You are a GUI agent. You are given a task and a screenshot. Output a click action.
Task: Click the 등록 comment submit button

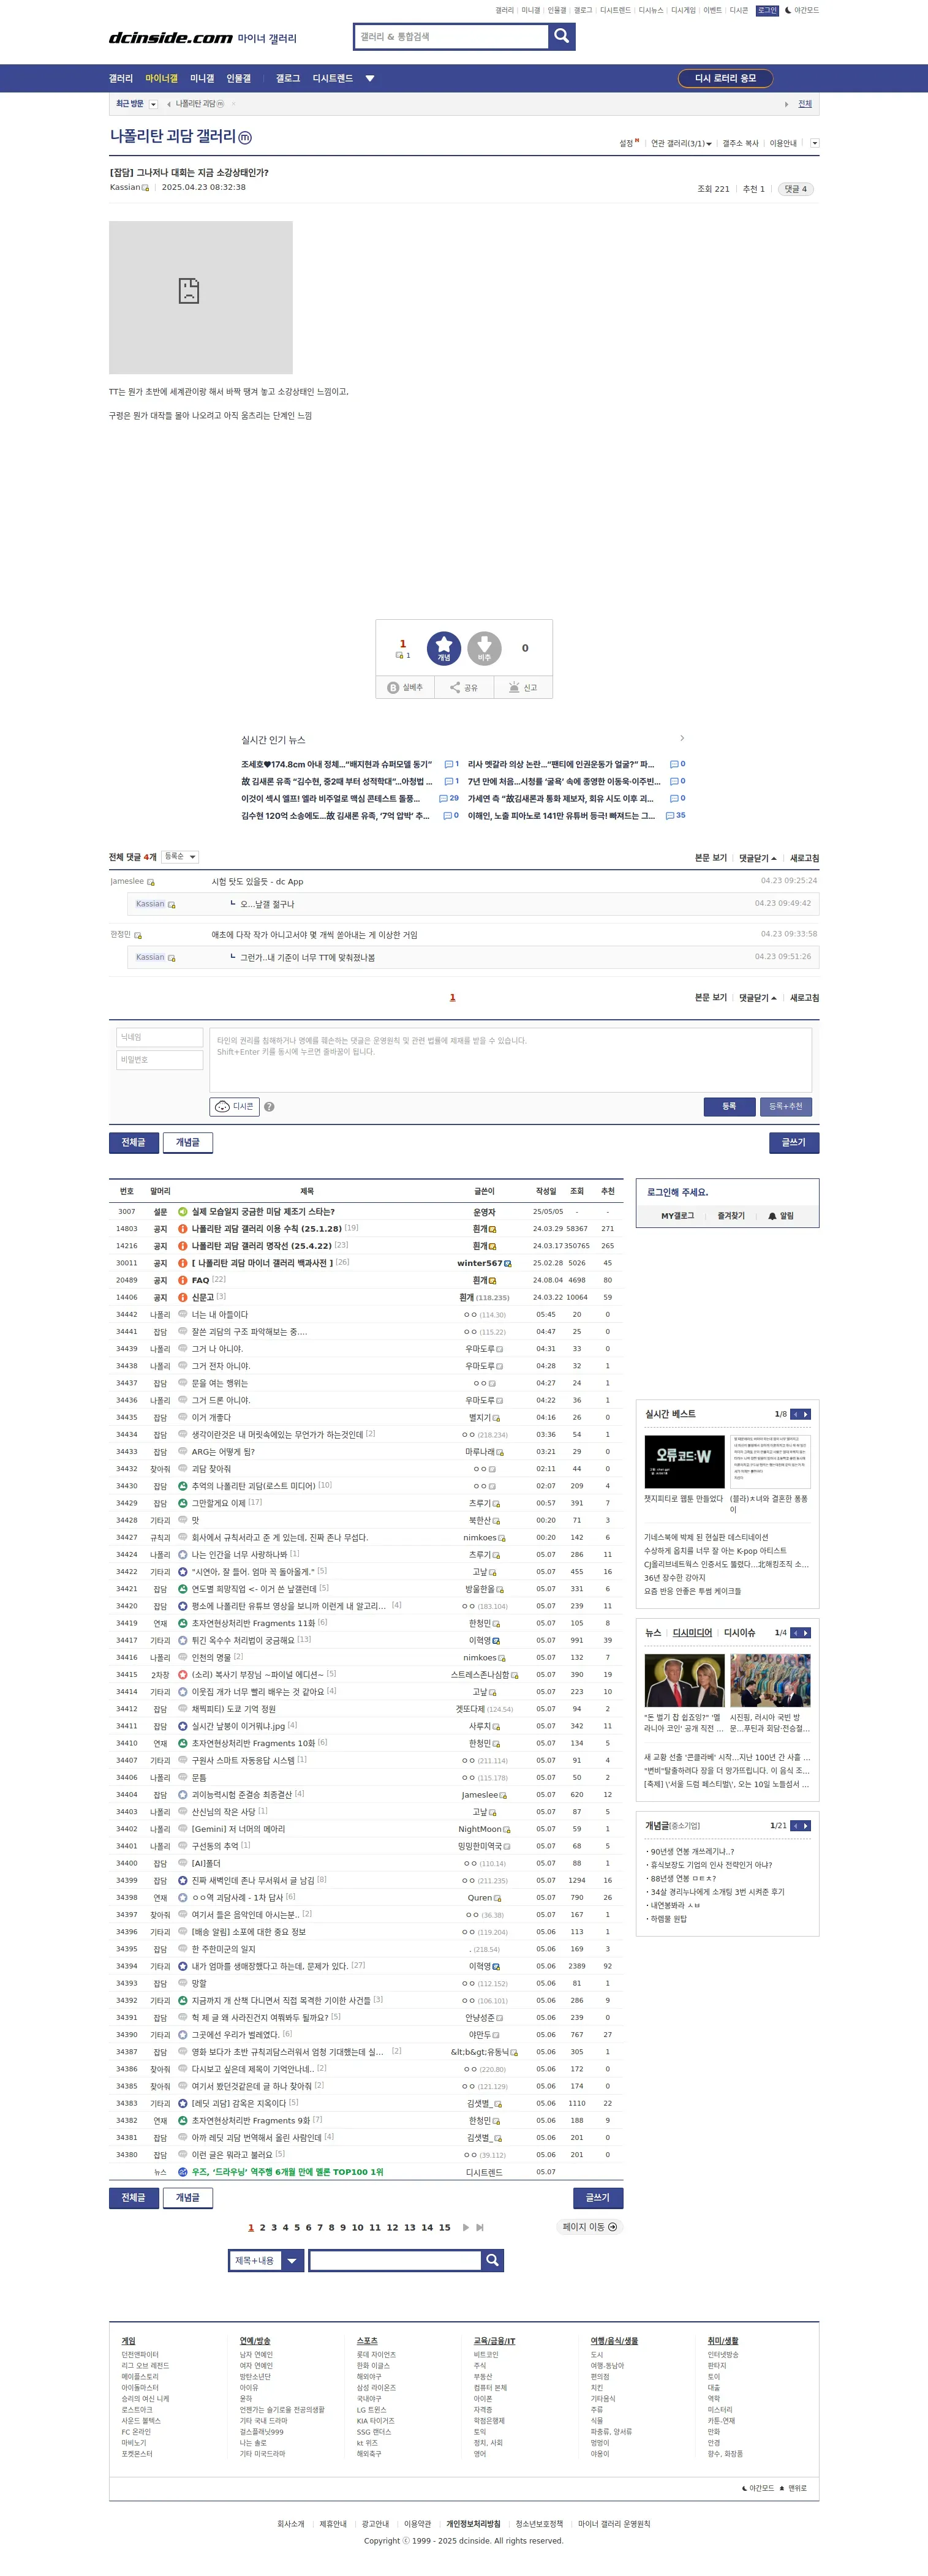(x=729, y=1106)
